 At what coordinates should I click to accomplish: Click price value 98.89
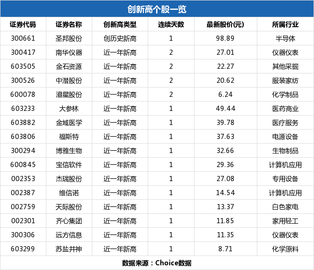(225, 38)
